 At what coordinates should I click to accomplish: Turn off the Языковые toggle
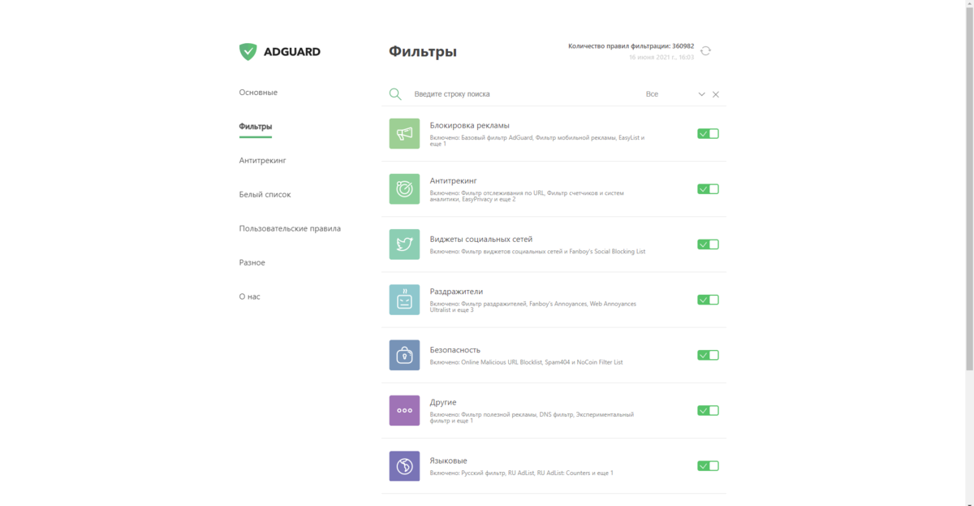coord(708,466)
